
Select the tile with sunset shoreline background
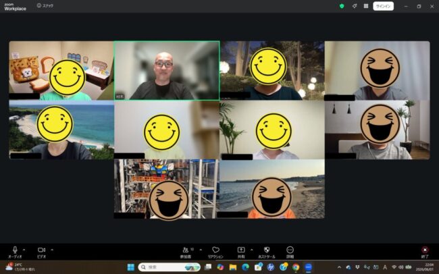click(x=272, y=189)
